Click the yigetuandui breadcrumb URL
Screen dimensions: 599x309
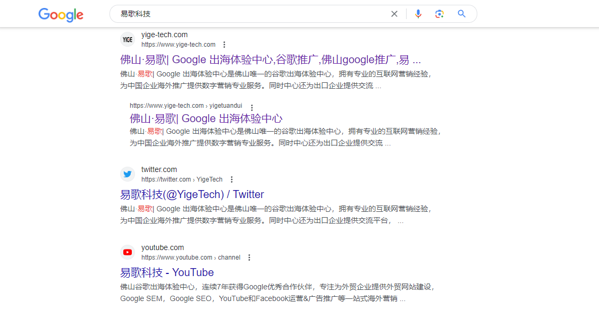tap(185, 106)
